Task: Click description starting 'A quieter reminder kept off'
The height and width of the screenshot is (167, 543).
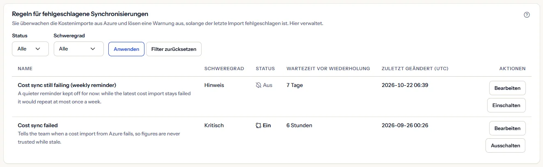Action: click(x=104, y=98)
